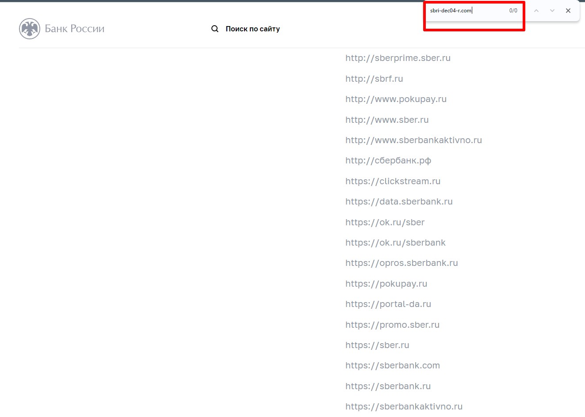Select the http://сбербанк.рф entry

[388, 161]
